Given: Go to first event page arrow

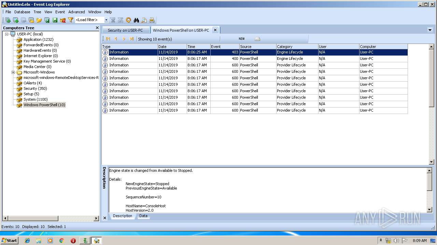Looking at the screenshot, I should tap(108, 39).
